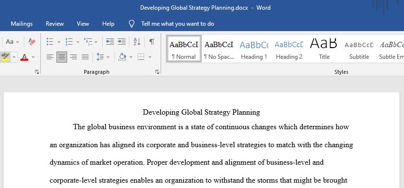Open the Change Case Aa menu
This screenshot has height=188, width=404.
(12, 42)
